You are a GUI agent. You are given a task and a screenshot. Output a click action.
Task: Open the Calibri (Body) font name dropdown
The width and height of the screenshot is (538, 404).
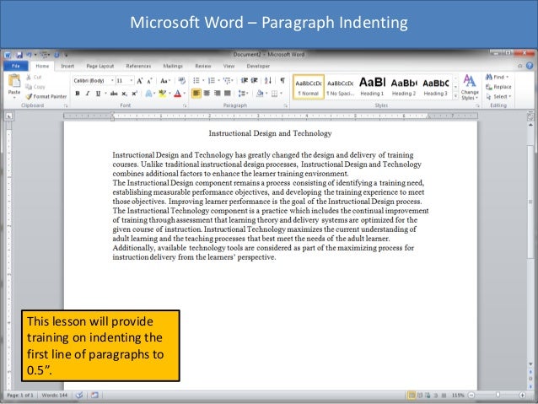92,81
